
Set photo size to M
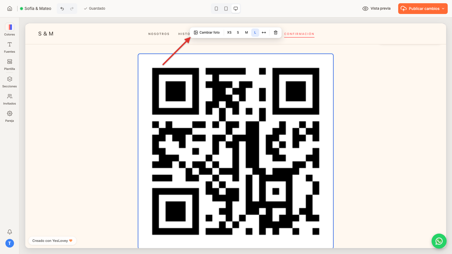[x=246, y=33]
